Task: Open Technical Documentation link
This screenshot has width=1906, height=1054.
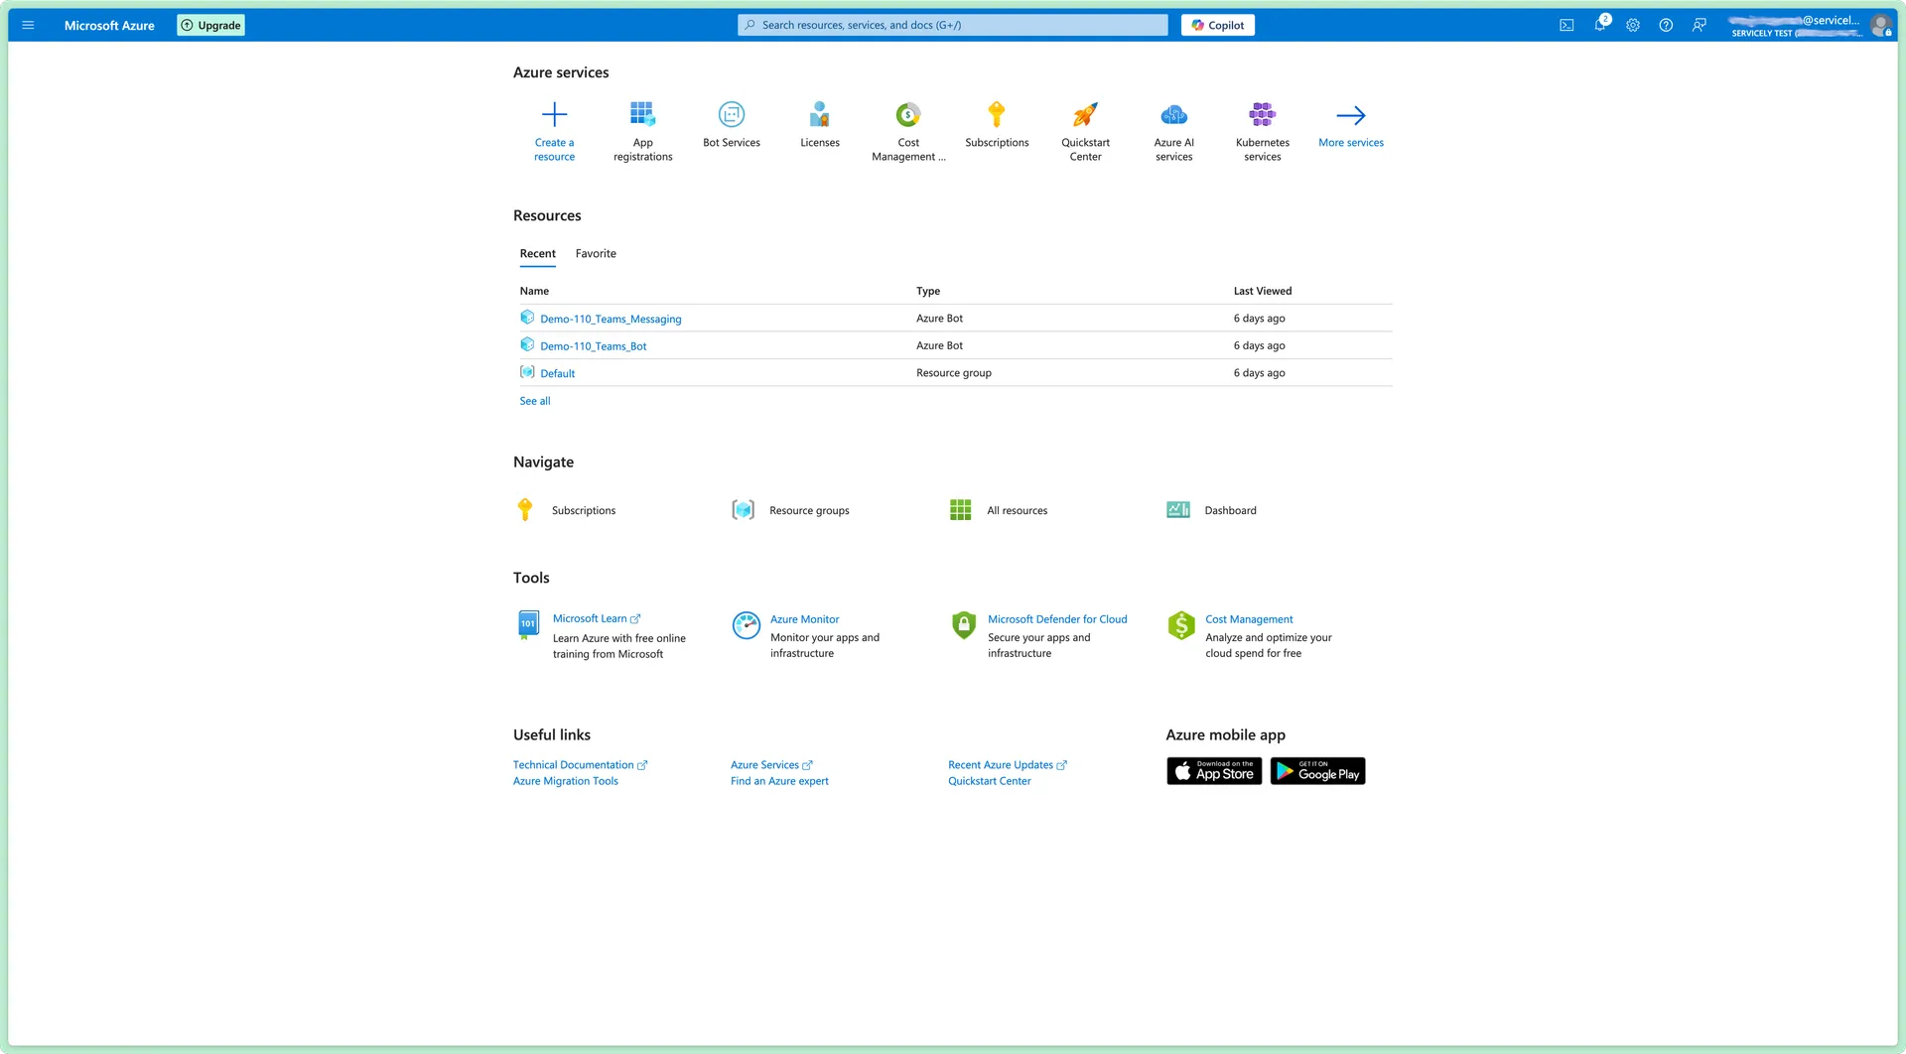Action: [580, 765]
